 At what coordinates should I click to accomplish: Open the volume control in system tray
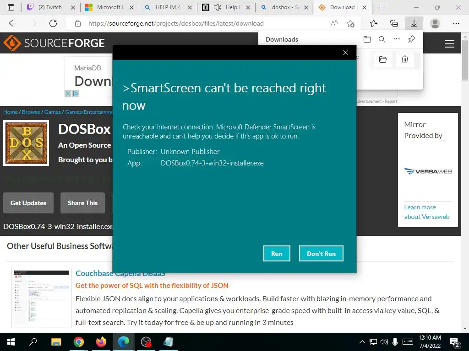(x=384, y=342)
